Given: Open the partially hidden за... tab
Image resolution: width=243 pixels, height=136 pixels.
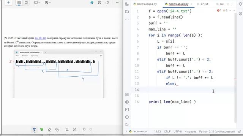Looking at the screenshot, I should [220, 4].
